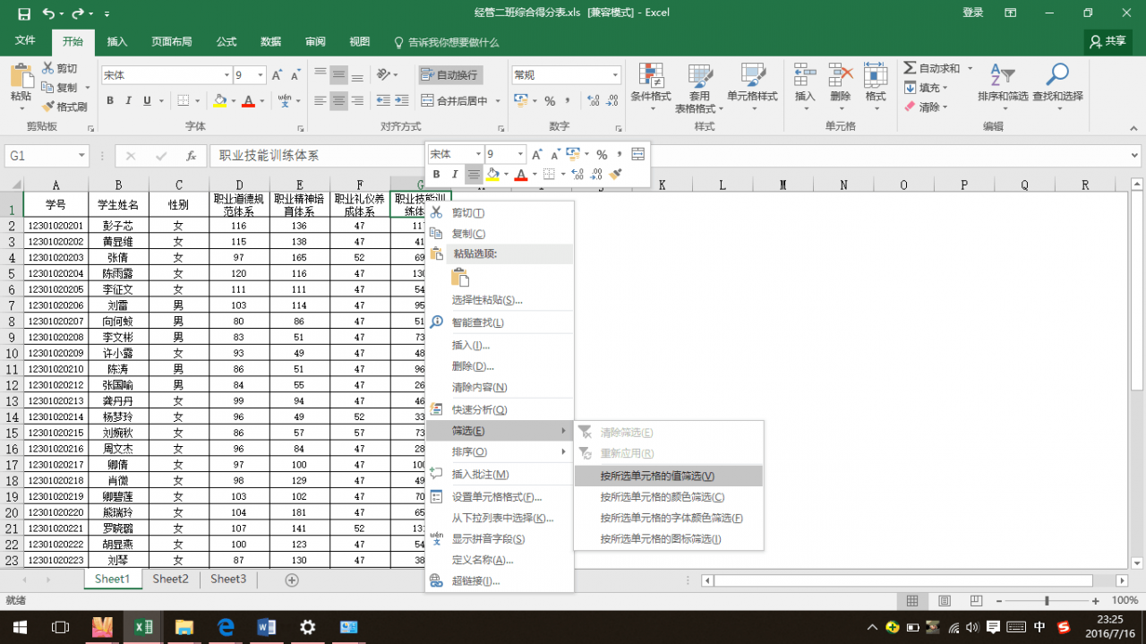
Task: Choose 按所选单元格的值筛选 in submenu
Action: point(657,477)
